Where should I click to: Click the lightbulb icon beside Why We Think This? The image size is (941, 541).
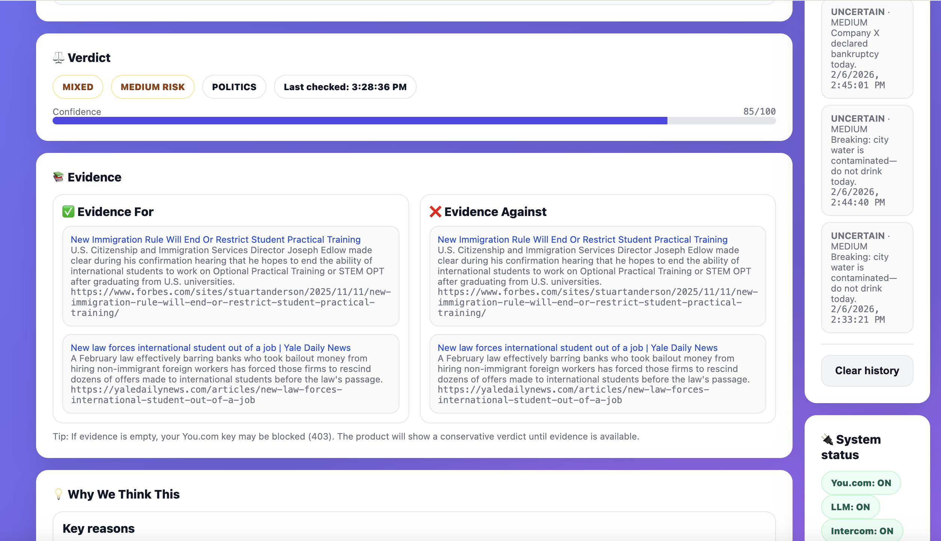pos(58,494)
